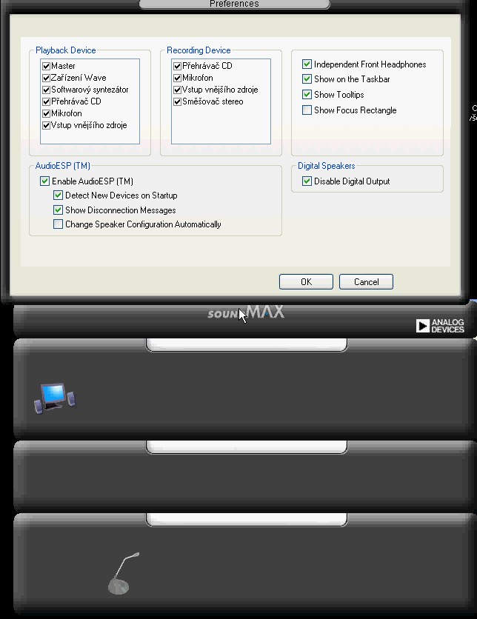Uncheck Master in Playback Device list
This screenshot has height=619, width=477.
(46, 66)
